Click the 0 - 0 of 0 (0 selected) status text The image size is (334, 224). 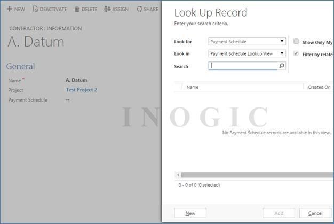point(199,185)
